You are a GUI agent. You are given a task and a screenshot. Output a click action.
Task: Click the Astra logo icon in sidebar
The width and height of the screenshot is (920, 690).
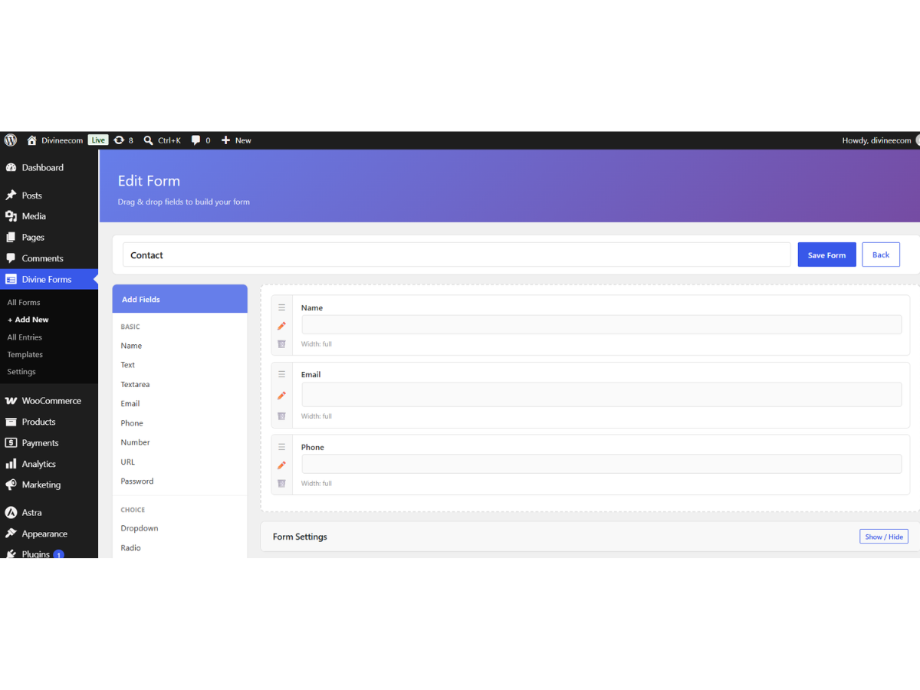(x=11, y=513)
